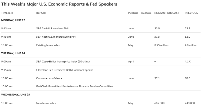Open Fed Chair Powell testifies entry

pyautogui.click(x=74, y=86)
